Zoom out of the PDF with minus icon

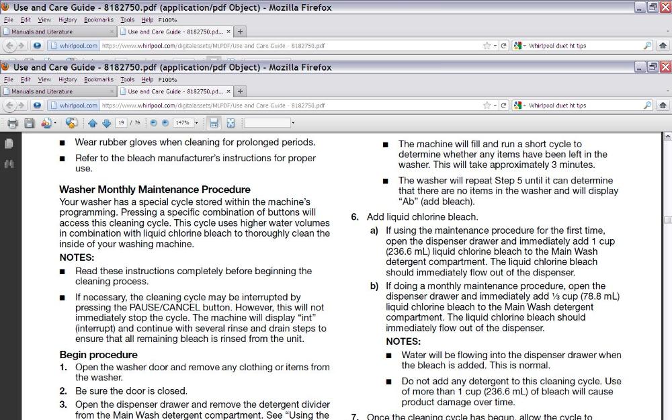(153, 123)
